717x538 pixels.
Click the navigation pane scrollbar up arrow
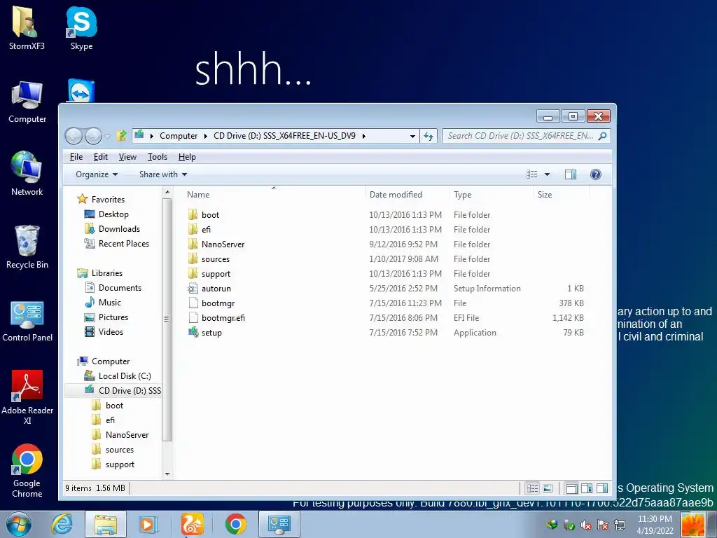pyautogui.click(x=167, y=193)
